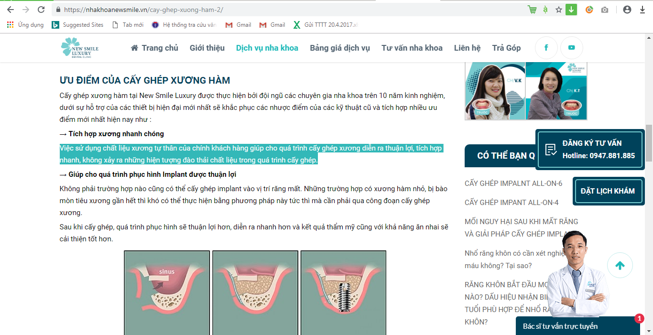Go back to the previous page

pos(11,10)
